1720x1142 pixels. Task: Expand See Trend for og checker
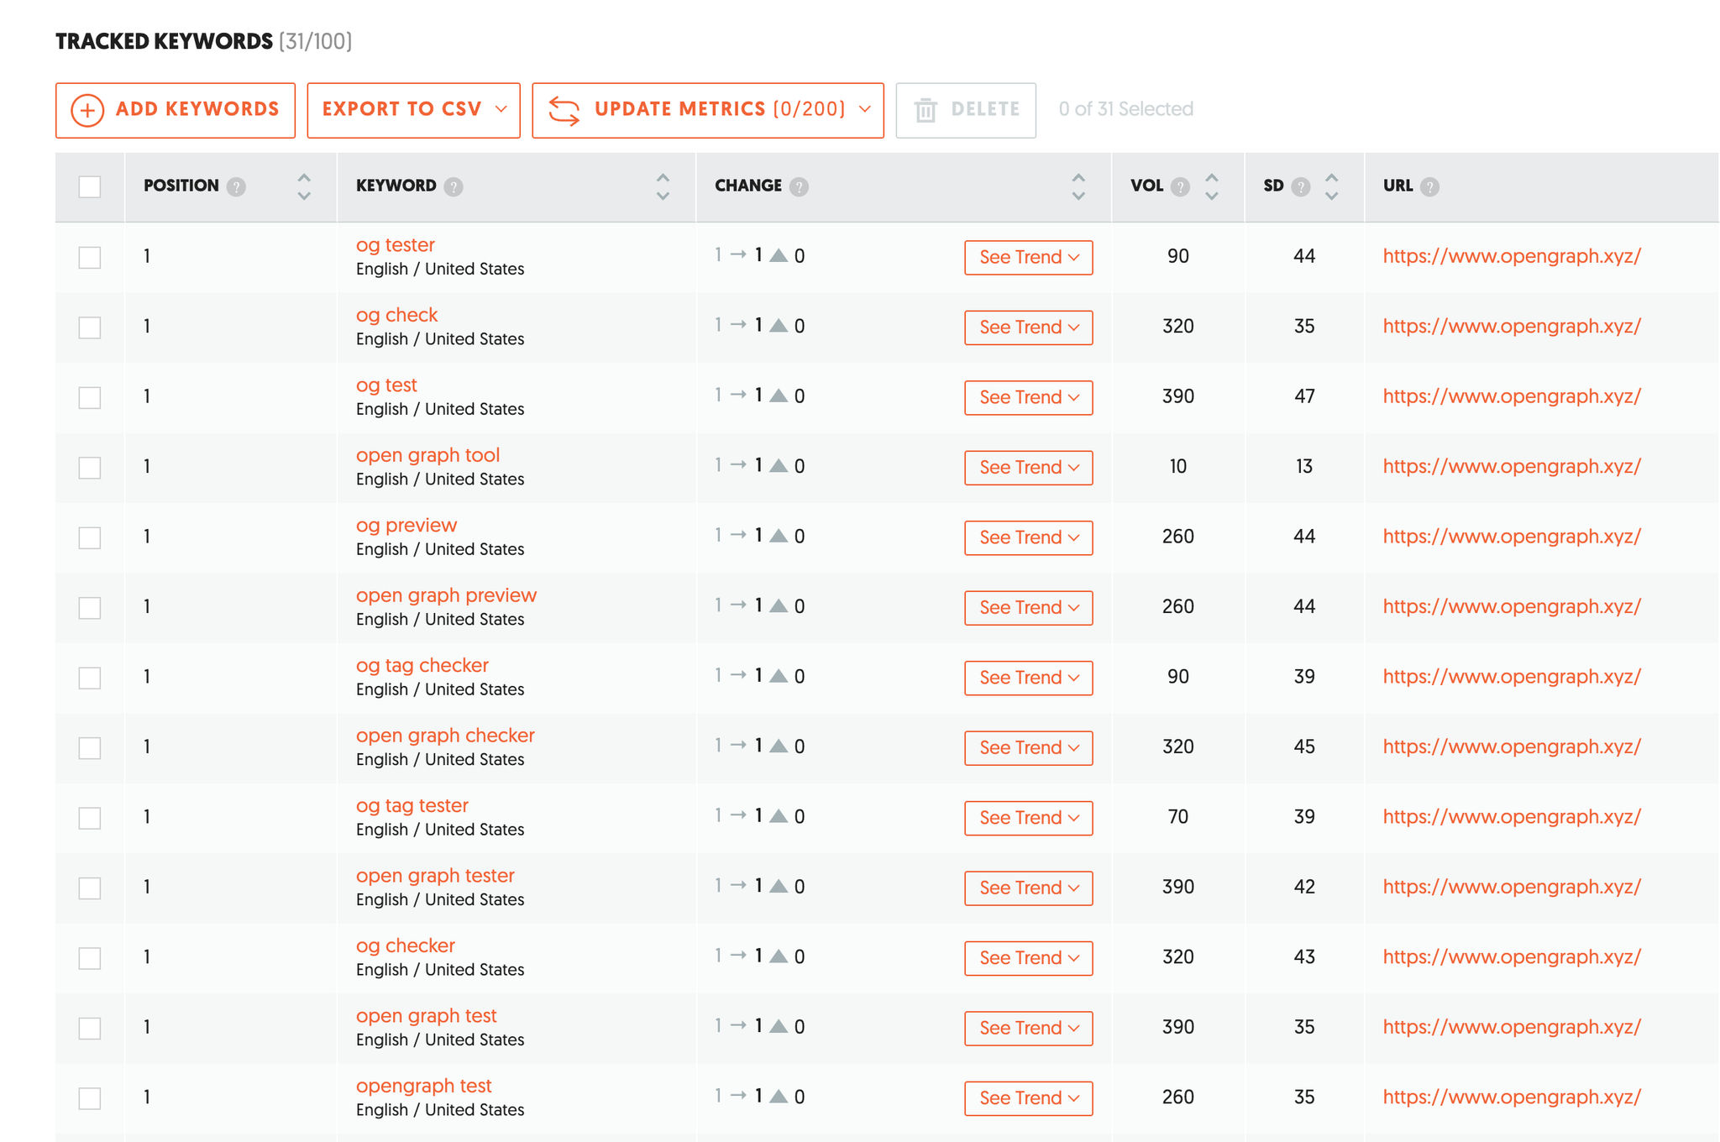pyautogui.click(x=1029, y=959)
